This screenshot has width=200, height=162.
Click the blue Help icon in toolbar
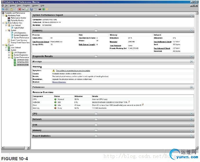coord(31,9)
